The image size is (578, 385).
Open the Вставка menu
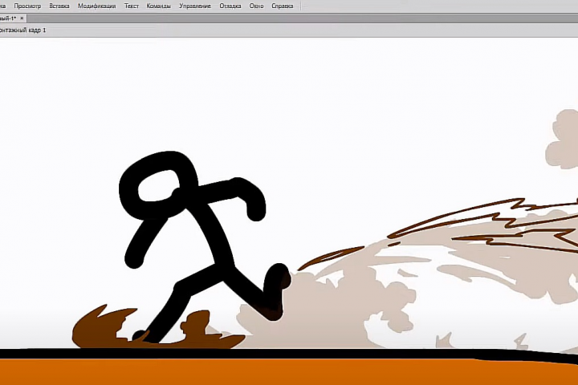click(x=59, y=6)
